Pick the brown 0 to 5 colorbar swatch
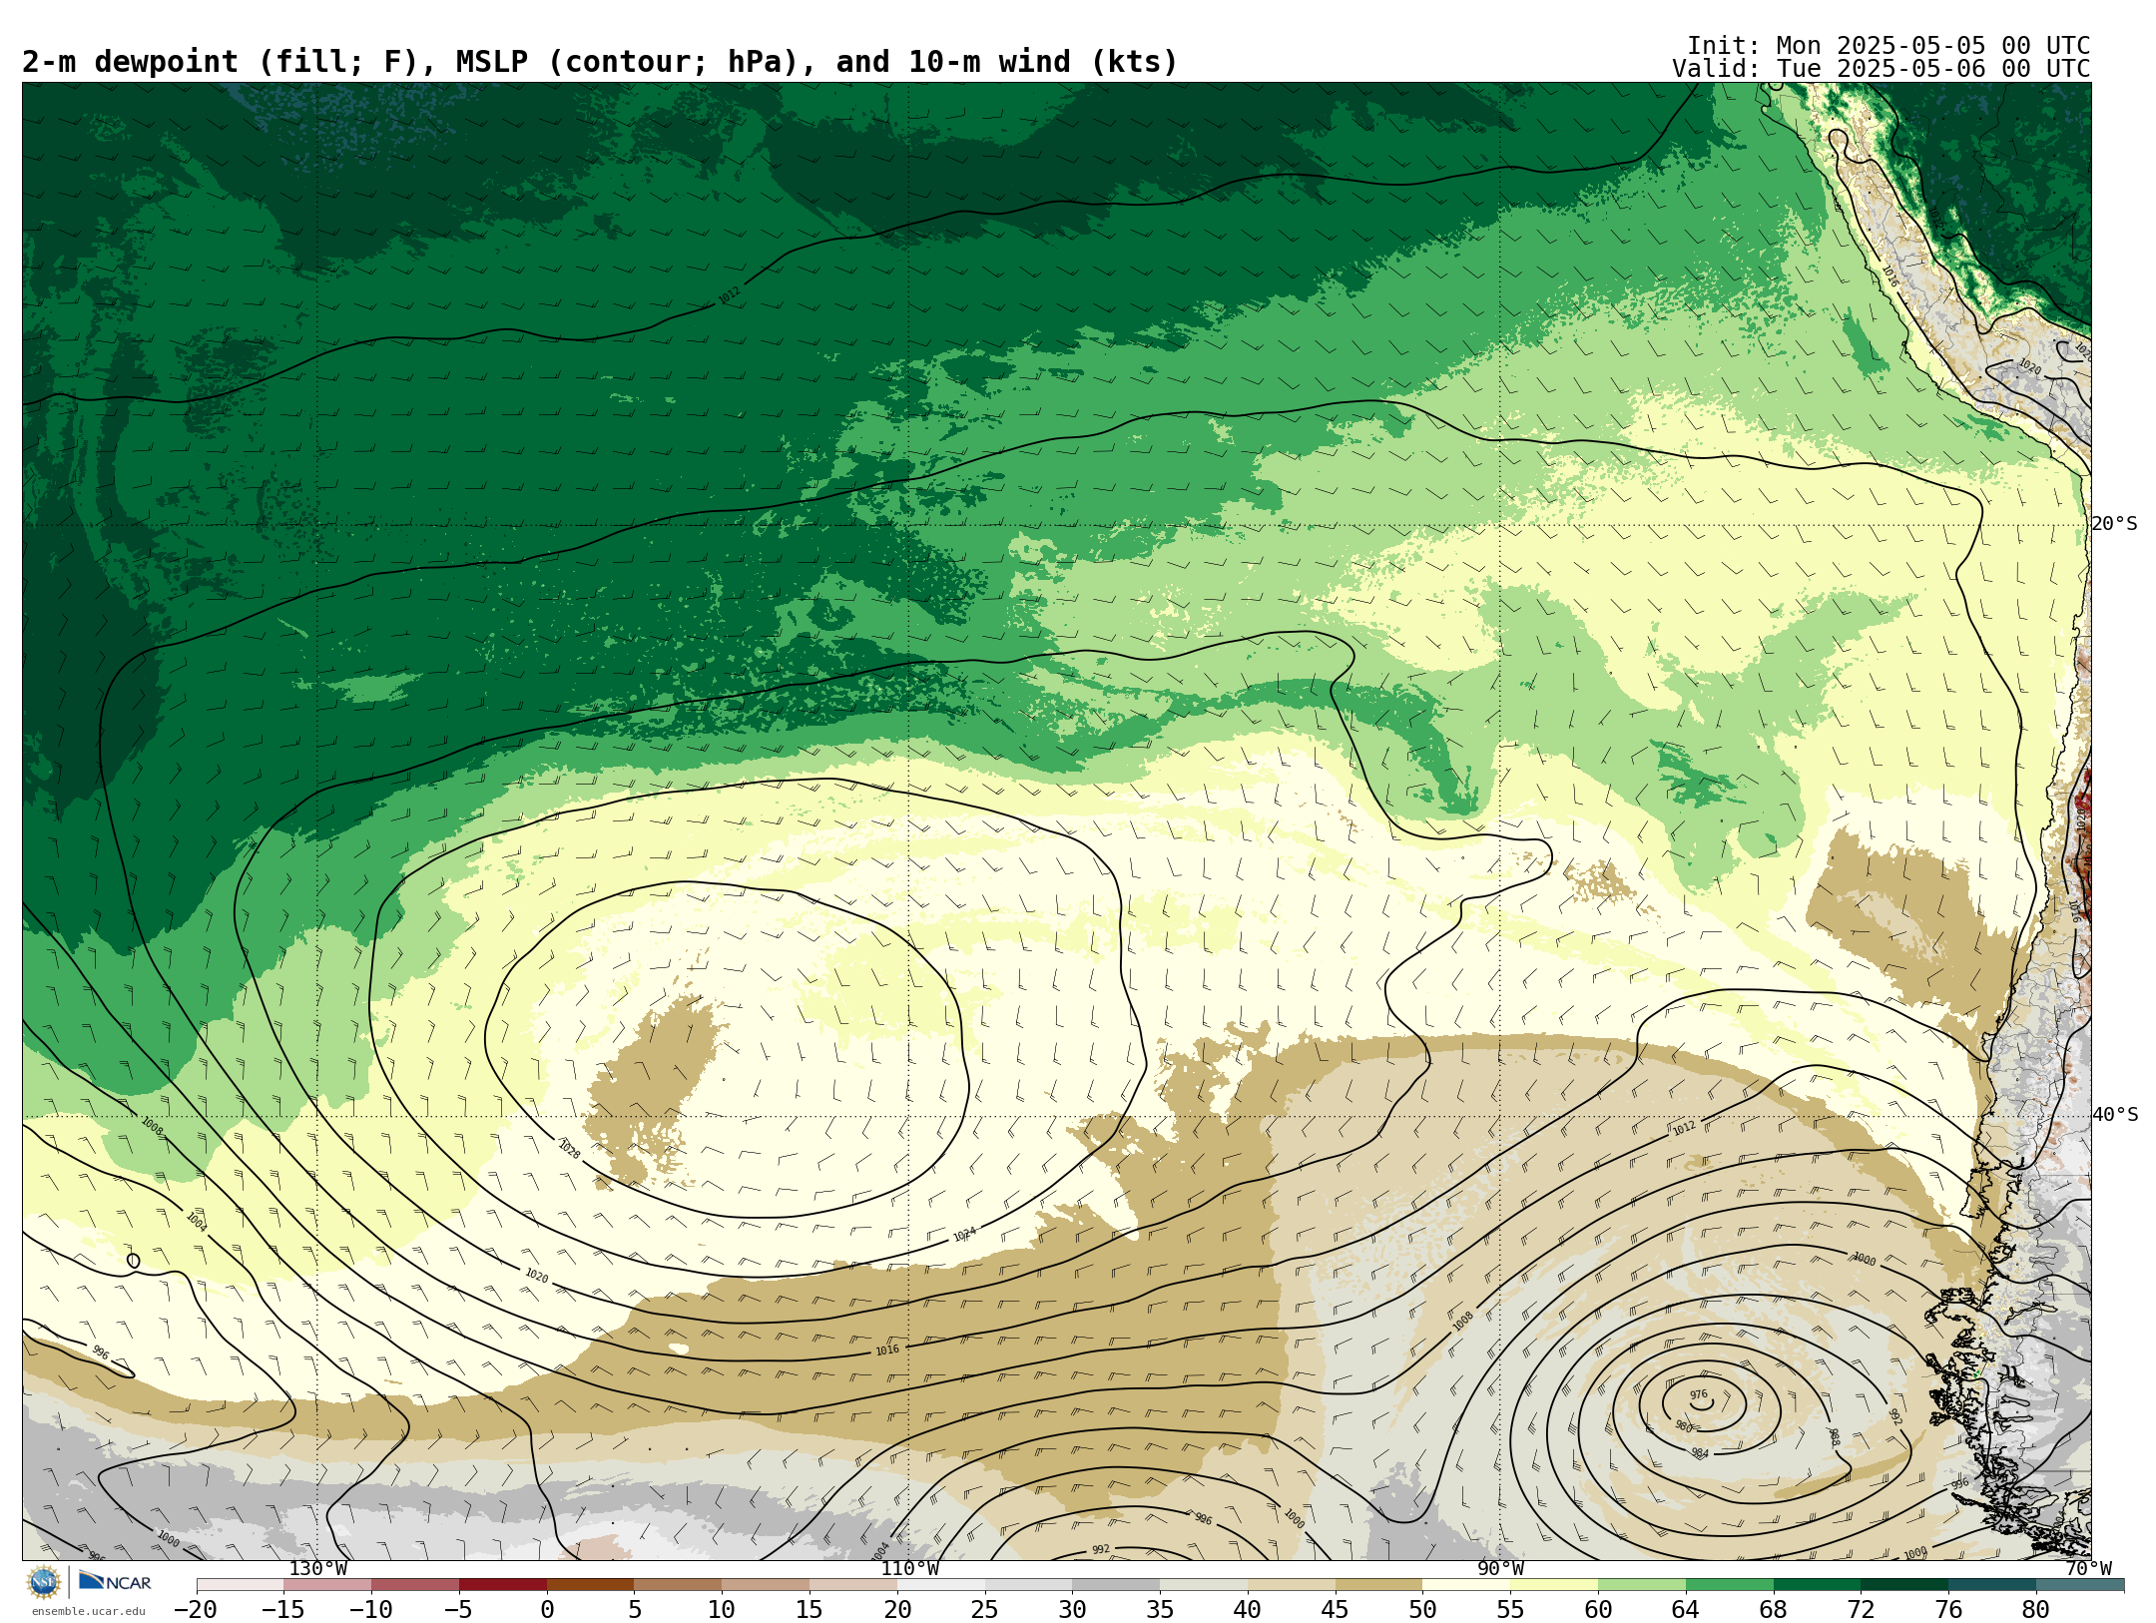The width and height of the screenshot is (2156, 1623). tap(591, 1585)
